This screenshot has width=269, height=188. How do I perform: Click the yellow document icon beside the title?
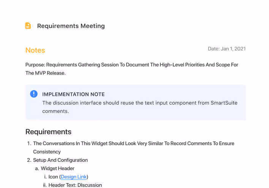pos(28,26)
